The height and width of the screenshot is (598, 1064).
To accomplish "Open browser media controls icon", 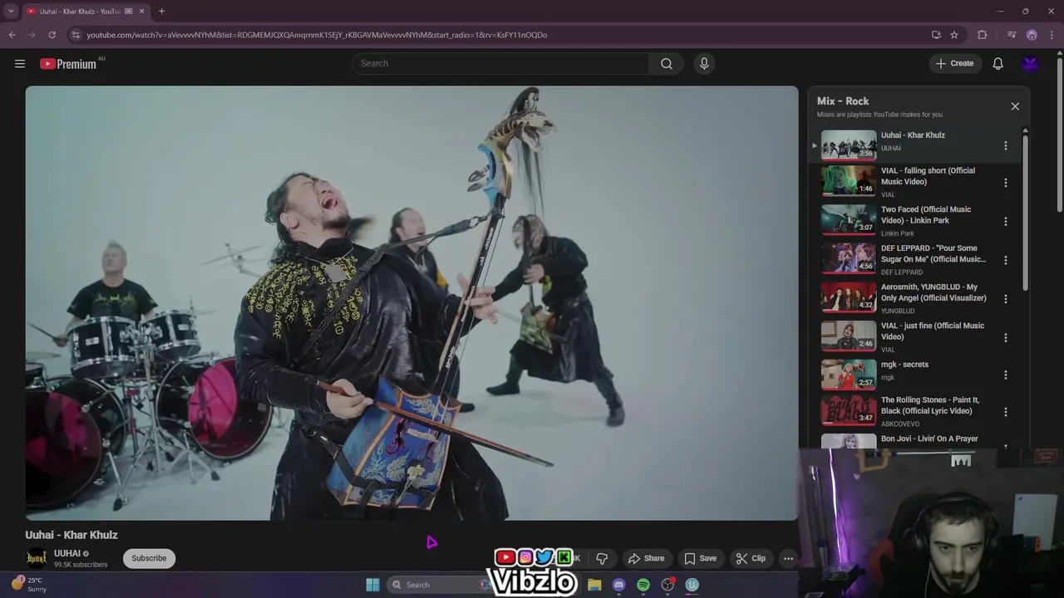I will pos(1011,35).
